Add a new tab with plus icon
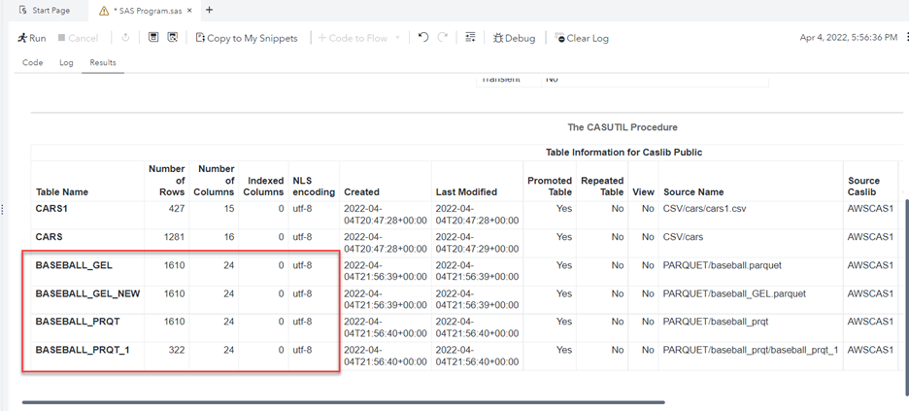909x411 pixels. (x=209, y=11)
